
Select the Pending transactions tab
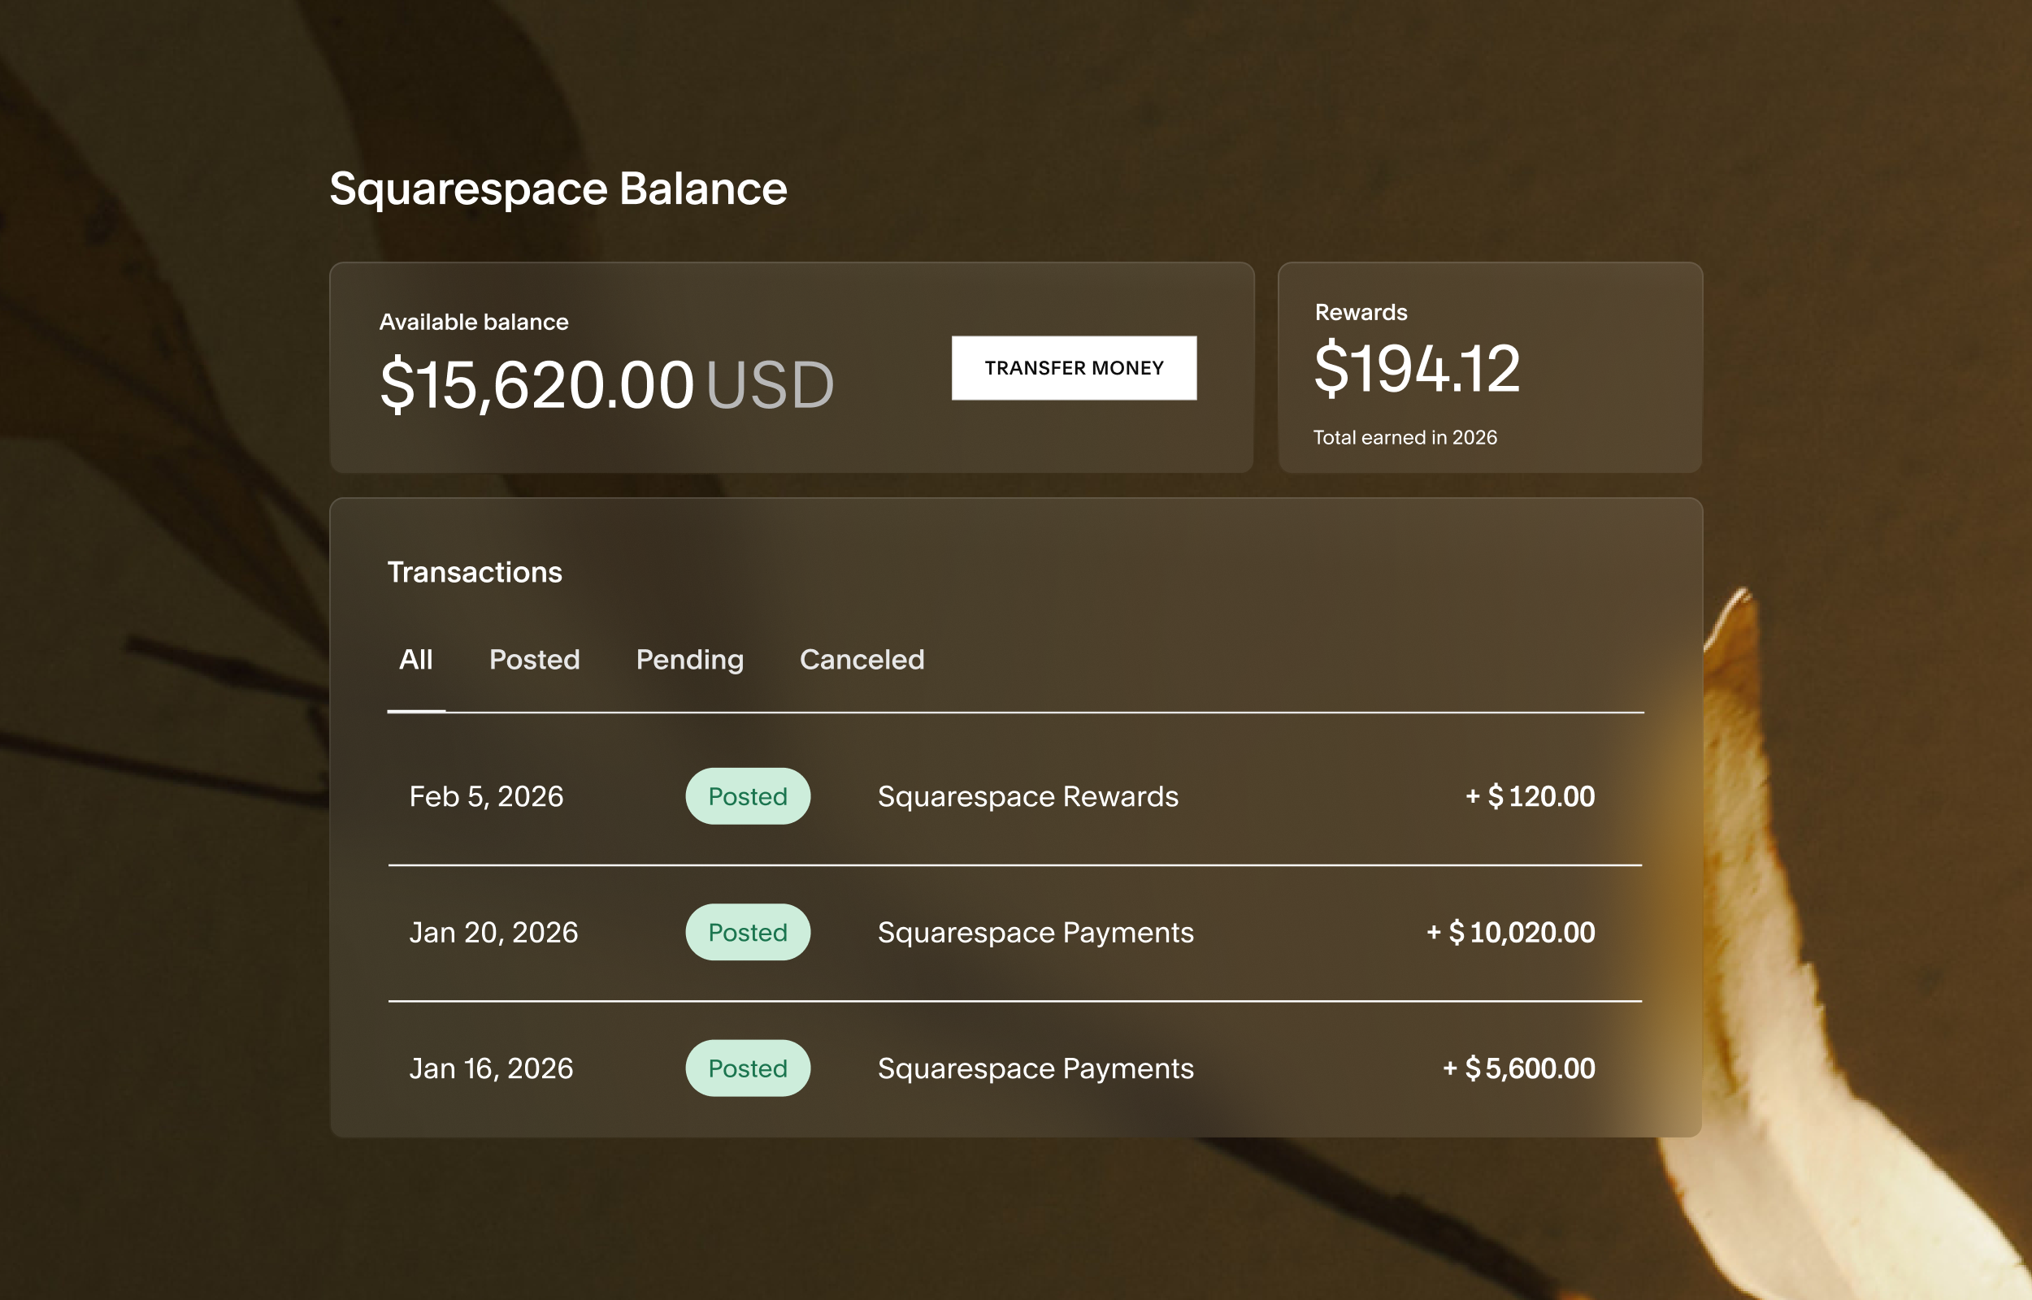point(689,659)
